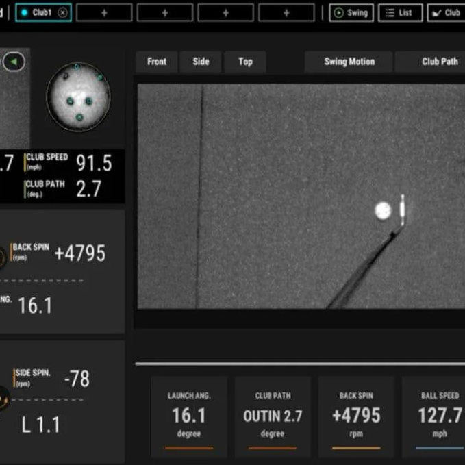The height and width of the screenshot is (465, 465).
Task: Select the Back Spin +4795 card
Action: click(x=356, y=416)
